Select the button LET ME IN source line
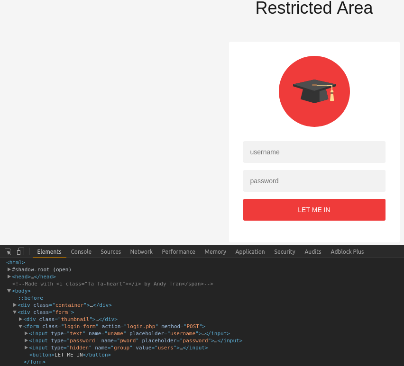 click(x=70, y=355)
